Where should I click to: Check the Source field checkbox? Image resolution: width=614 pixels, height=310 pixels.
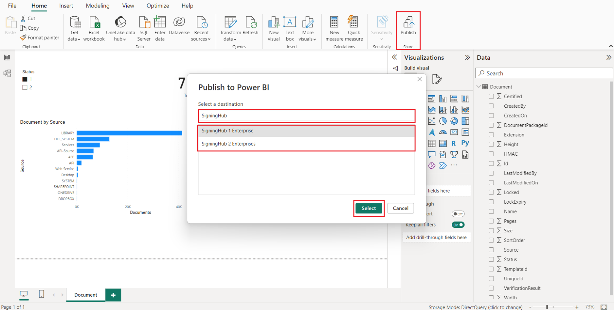pos(491,250)
